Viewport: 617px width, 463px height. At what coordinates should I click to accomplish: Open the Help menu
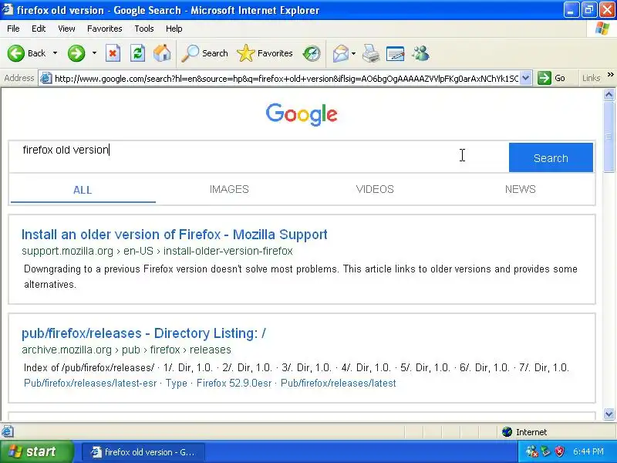tap(174, 29)
